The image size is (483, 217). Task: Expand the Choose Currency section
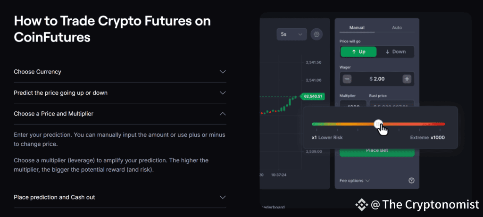120,72
